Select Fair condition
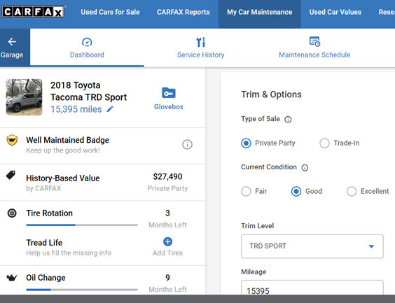 246,191
